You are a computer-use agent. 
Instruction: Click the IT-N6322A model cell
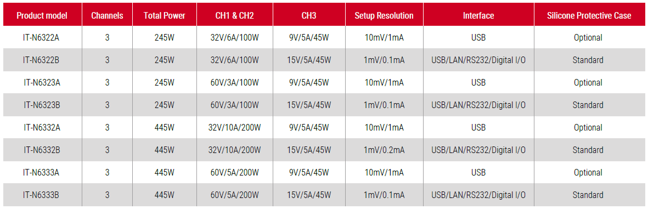[x=42, y=38]
